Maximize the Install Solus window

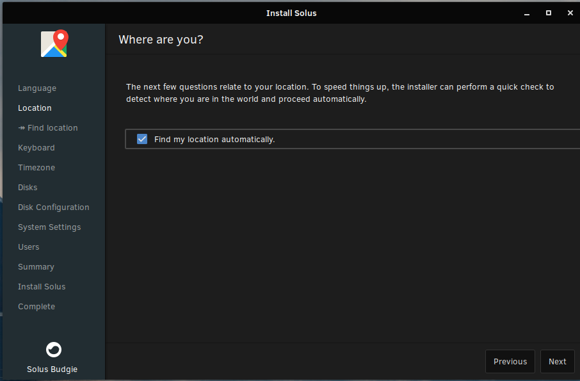pyautogui.click(x=549, y=13)
